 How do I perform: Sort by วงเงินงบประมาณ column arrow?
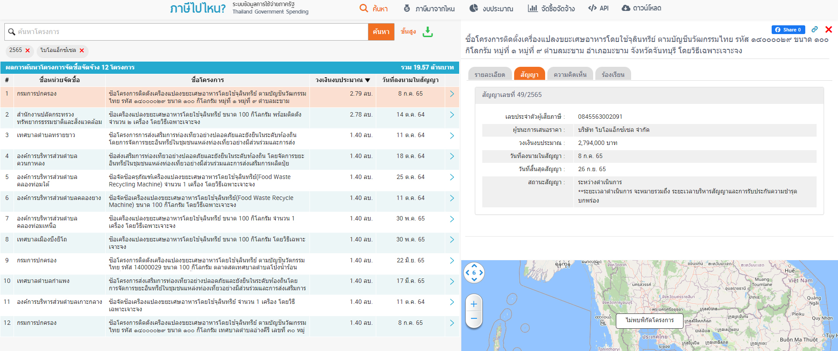click(367, 80)
